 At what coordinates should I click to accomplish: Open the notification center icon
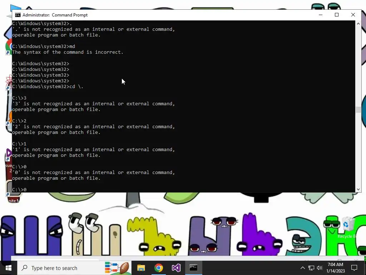click(x=354, y=268)
